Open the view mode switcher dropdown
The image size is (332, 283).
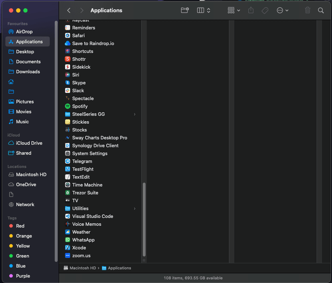coord(203,10)
